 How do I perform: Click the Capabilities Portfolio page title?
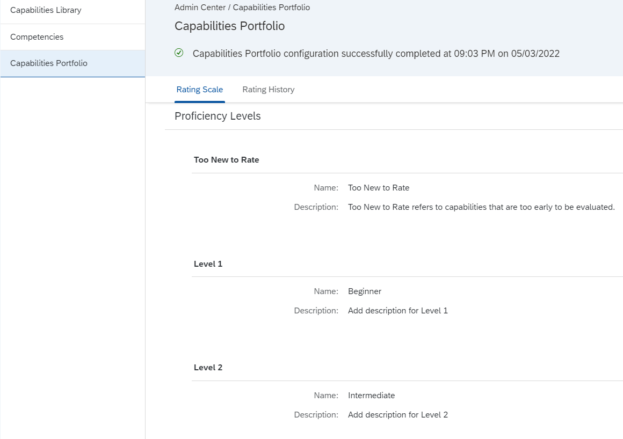click(x=230, y=26)
